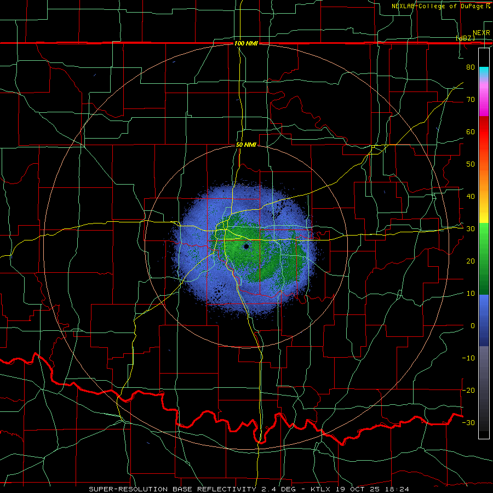The height and width of the screenshot is (493, 493).
Task: Click the black radar site dot
Action: 246,247
